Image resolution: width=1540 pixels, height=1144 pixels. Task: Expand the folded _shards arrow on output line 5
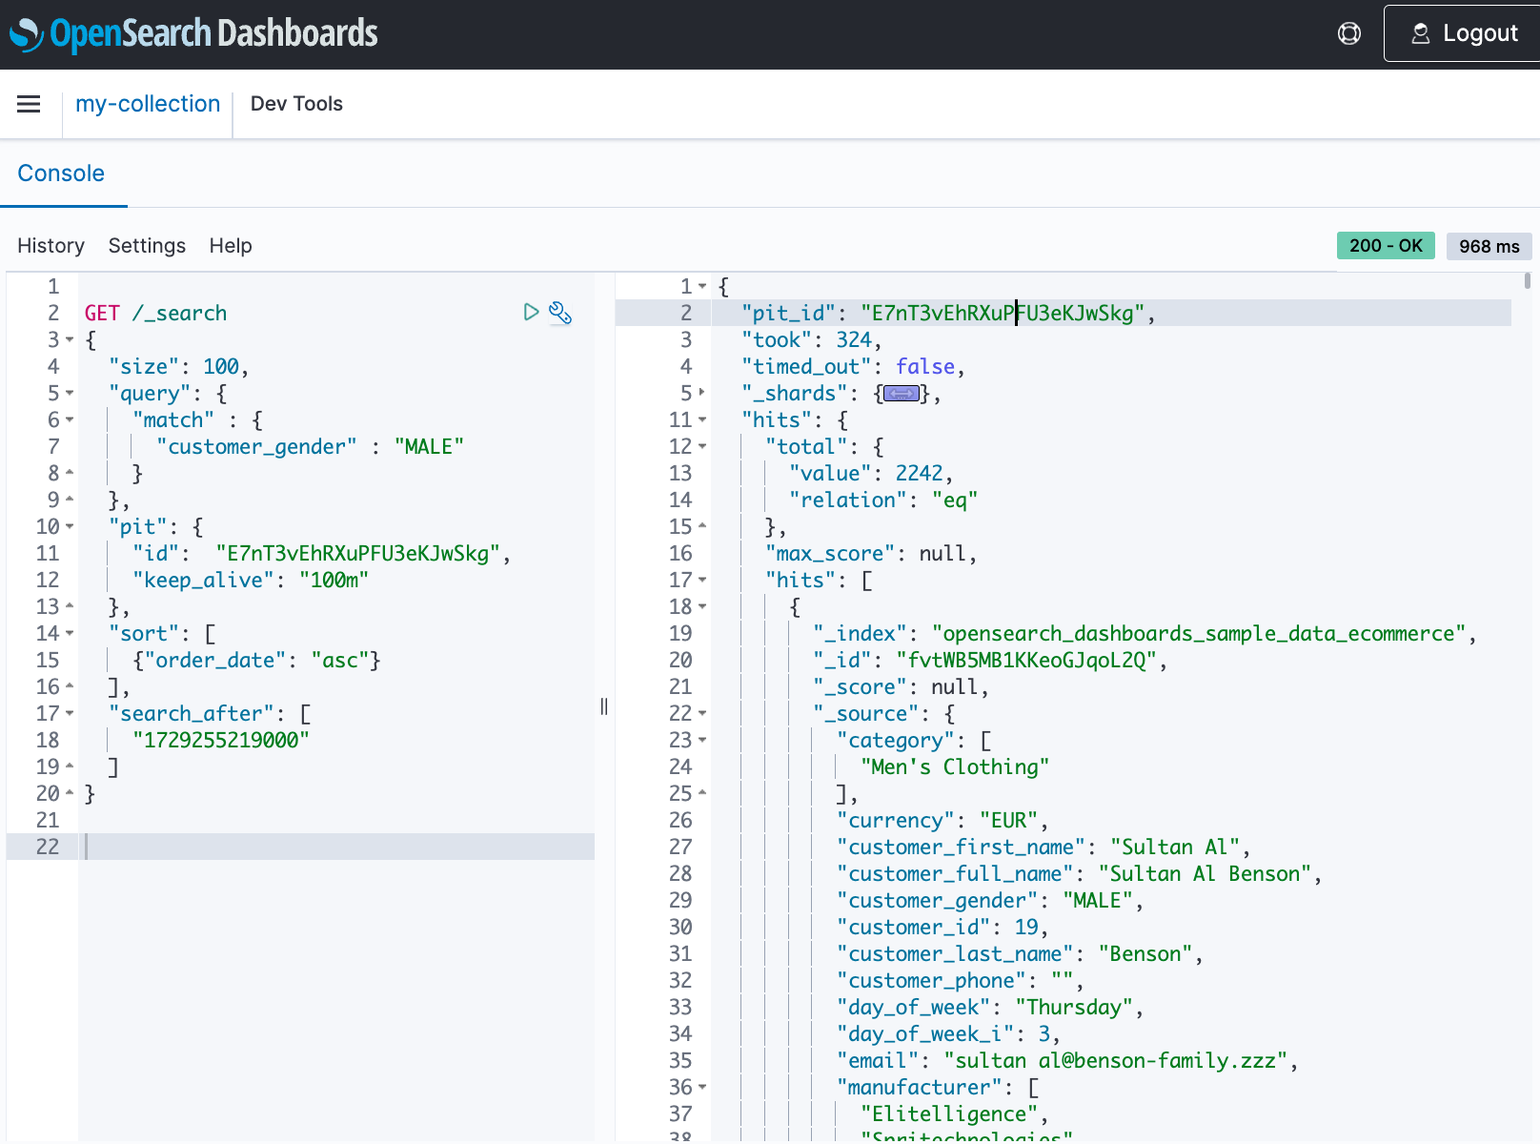pyautogui.click(x=702, y=392)
